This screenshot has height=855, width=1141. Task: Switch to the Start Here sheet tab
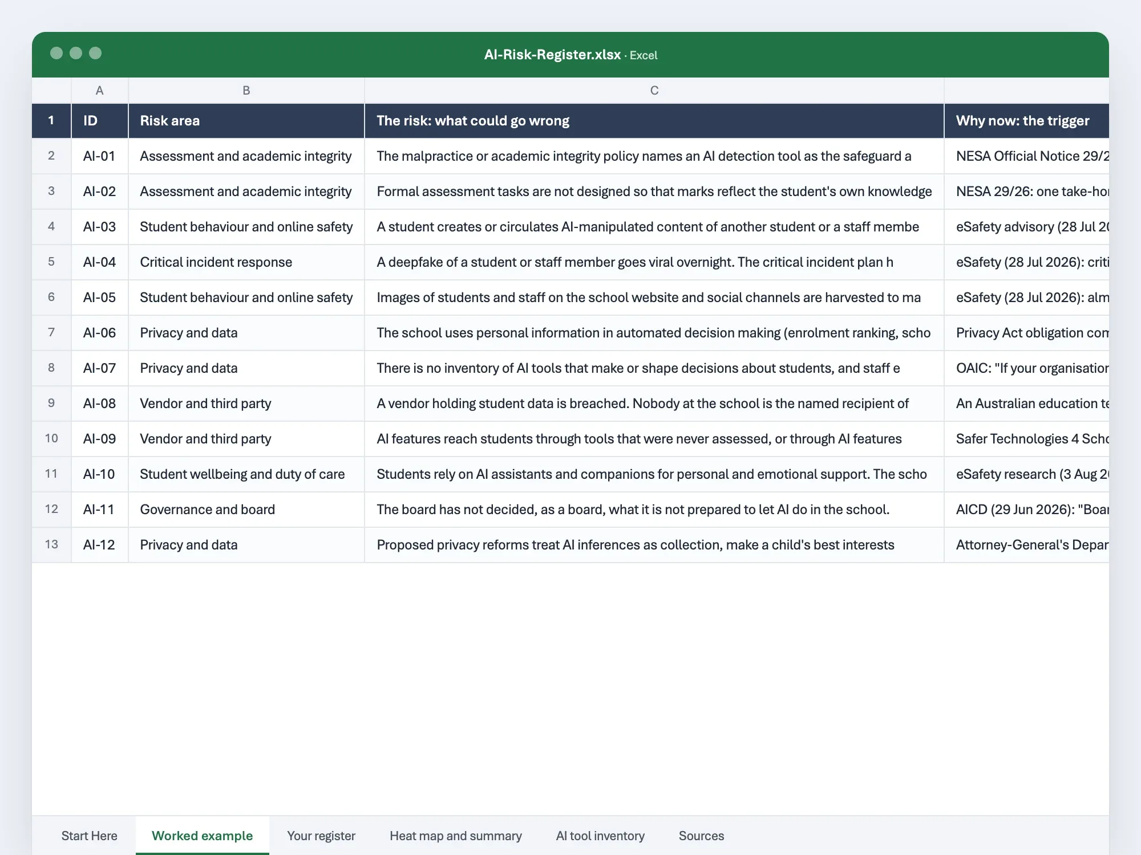pyautogui.click(x=89, y=836)
